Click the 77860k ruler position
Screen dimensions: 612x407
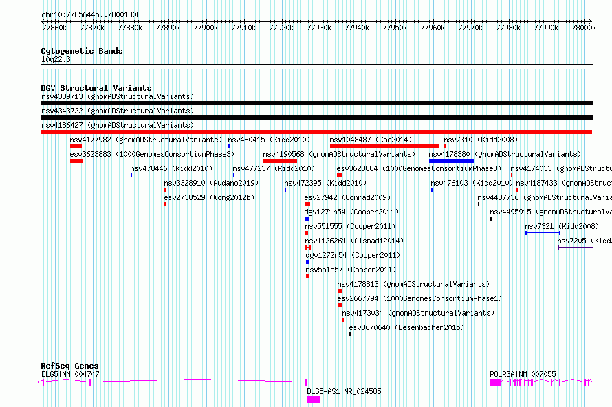pyautogui.click(x=54, y=27)
